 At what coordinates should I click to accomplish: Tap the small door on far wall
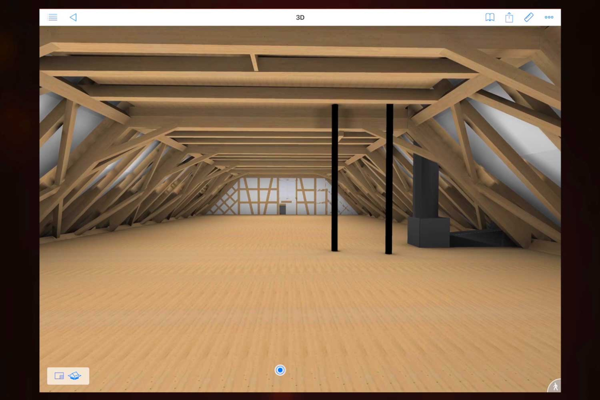(282, 209)
